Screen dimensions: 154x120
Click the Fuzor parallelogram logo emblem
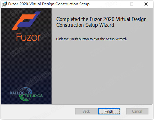pos(26,21)
